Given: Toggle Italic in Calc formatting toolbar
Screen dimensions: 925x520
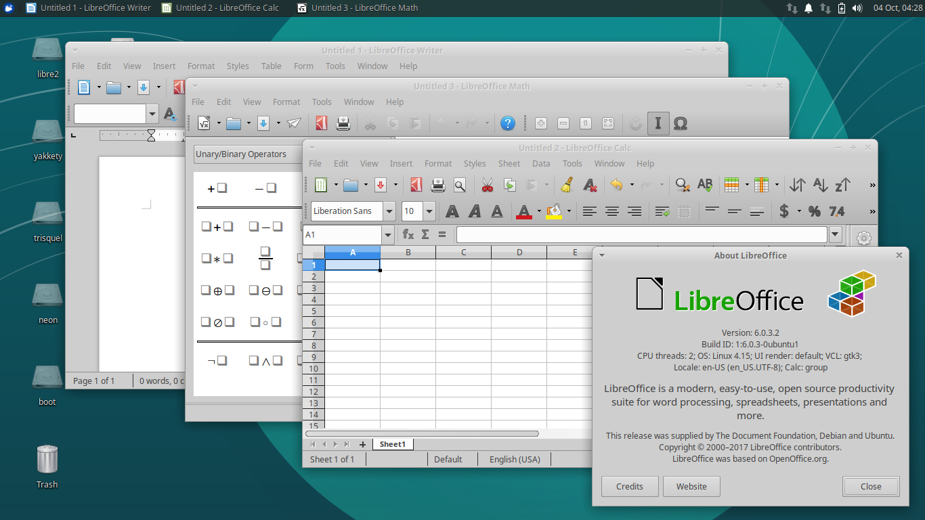Looking at the screenshot, I should [475, 211].
